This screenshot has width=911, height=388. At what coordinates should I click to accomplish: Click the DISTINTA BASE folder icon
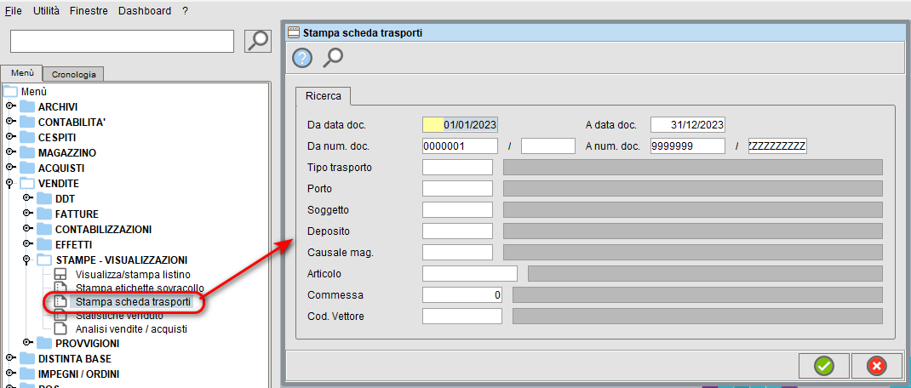click(x=26, y=358)
